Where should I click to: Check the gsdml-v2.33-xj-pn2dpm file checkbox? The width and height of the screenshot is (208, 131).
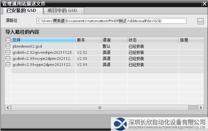pyautogui.click(x=8, y=64)
